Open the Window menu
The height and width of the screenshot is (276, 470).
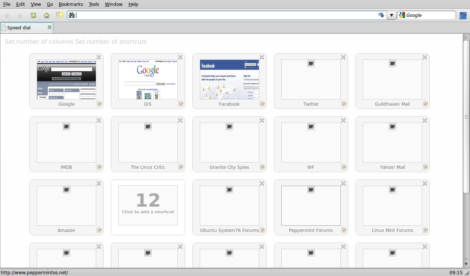click(x=113, y=4)
